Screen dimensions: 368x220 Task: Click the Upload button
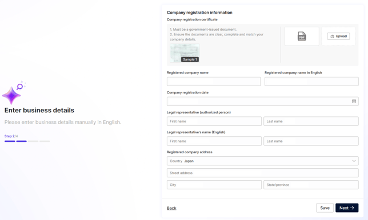point(338,36)
